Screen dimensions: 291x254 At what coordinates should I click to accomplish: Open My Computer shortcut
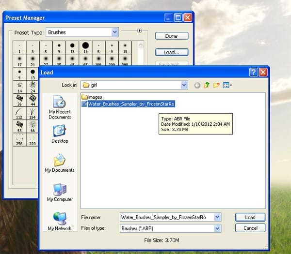click(60, 193)
